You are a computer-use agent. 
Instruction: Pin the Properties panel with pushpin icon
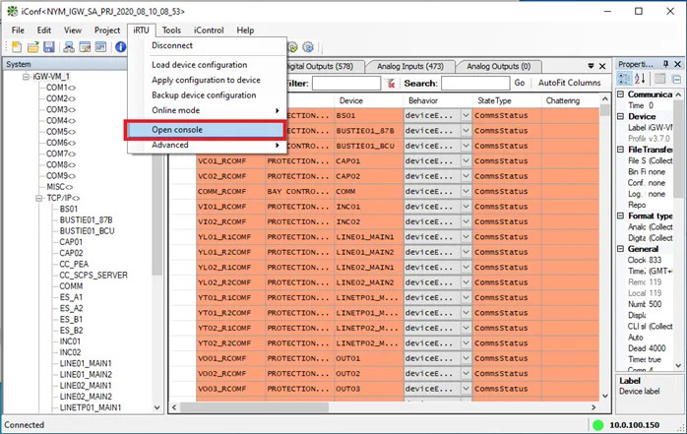[666, 64]
